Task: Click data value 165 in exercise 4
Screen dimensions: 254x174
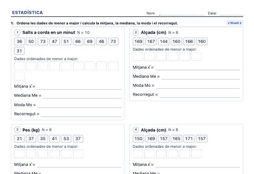Action: coord(176,139)
